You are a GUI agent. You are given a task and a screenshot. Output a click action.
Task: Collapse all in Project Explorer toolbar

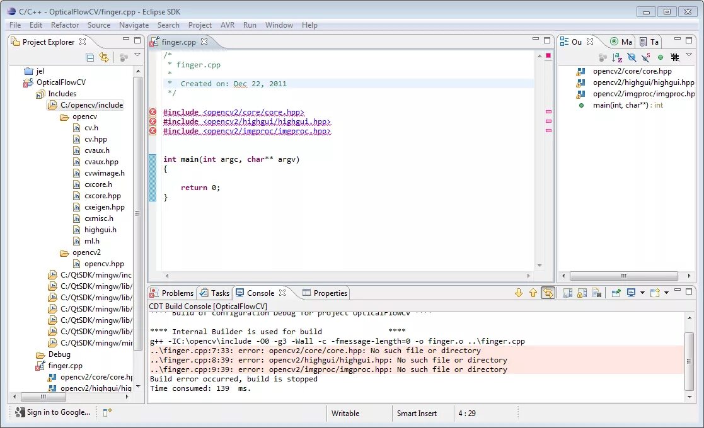tap(89, 57)
